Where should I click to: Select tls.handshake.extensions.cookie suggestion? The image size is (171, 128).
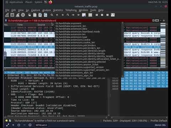(73, 40)
